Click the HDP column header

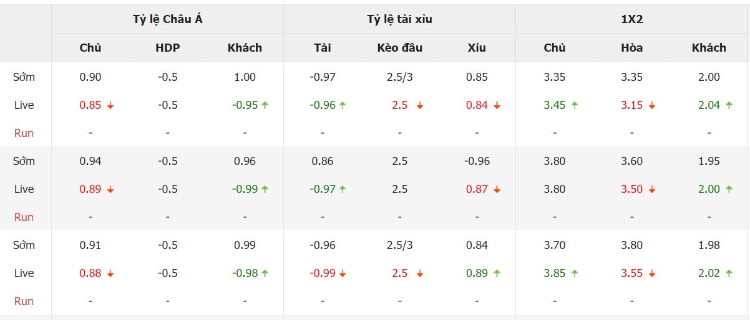pos(167,48)
